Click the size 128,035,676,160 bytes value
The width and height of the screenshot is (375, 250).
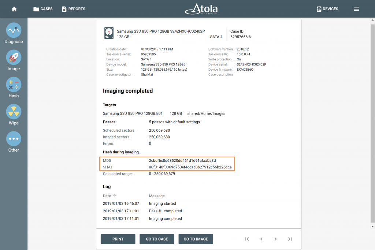pos(164,70)
